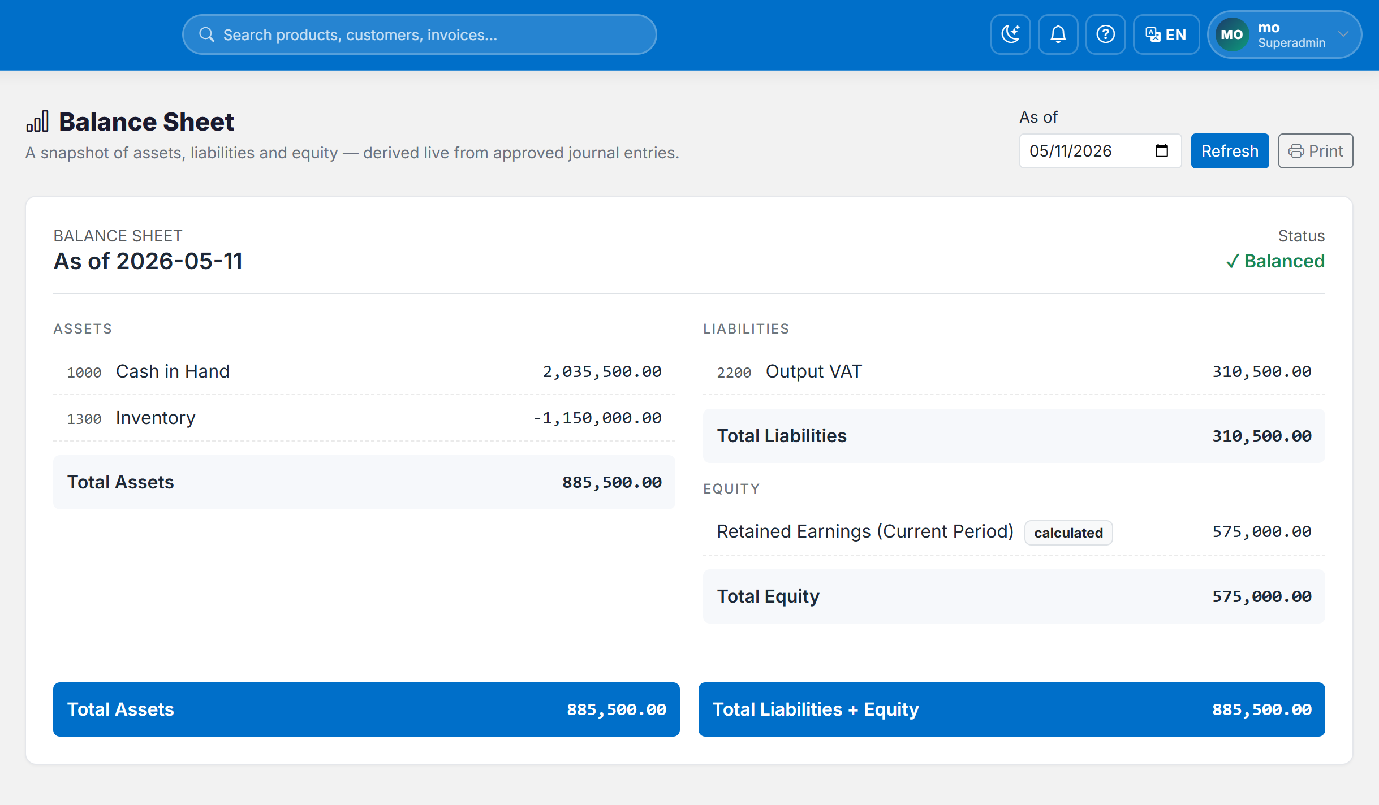Screen dimensions: 1379x805
Task: Click account code 1000
Action: click(x=84, y=373)
